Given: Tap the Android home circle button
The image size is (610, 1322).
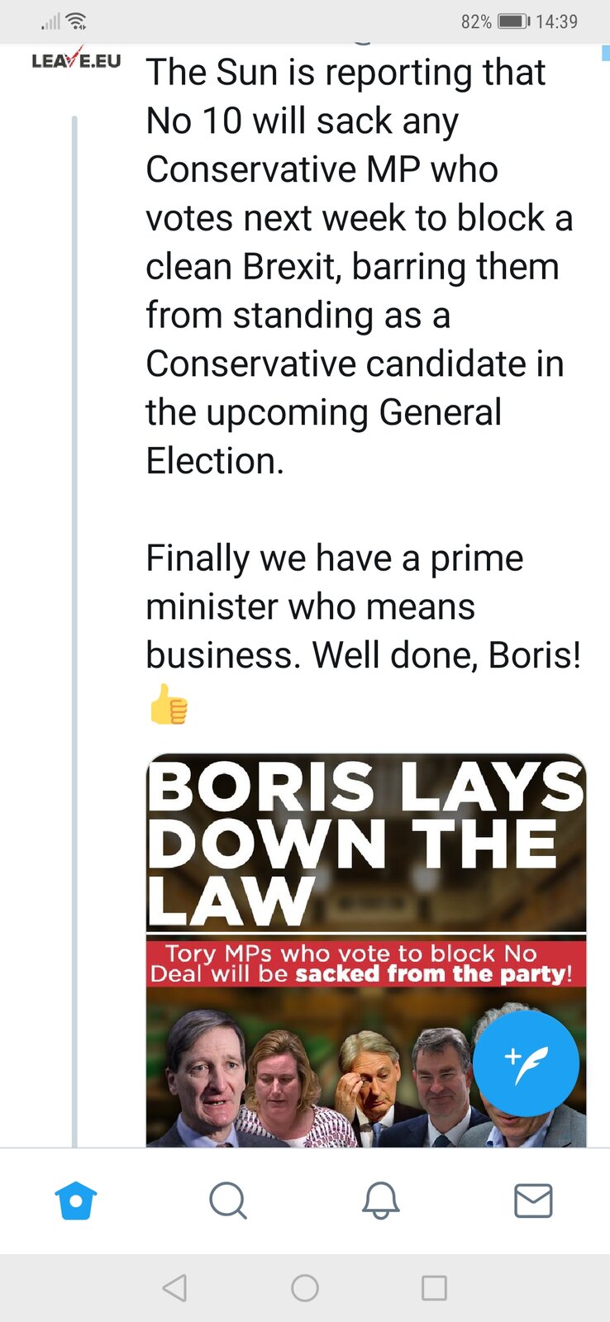Looking at the screenshot, I should 305,1287.
